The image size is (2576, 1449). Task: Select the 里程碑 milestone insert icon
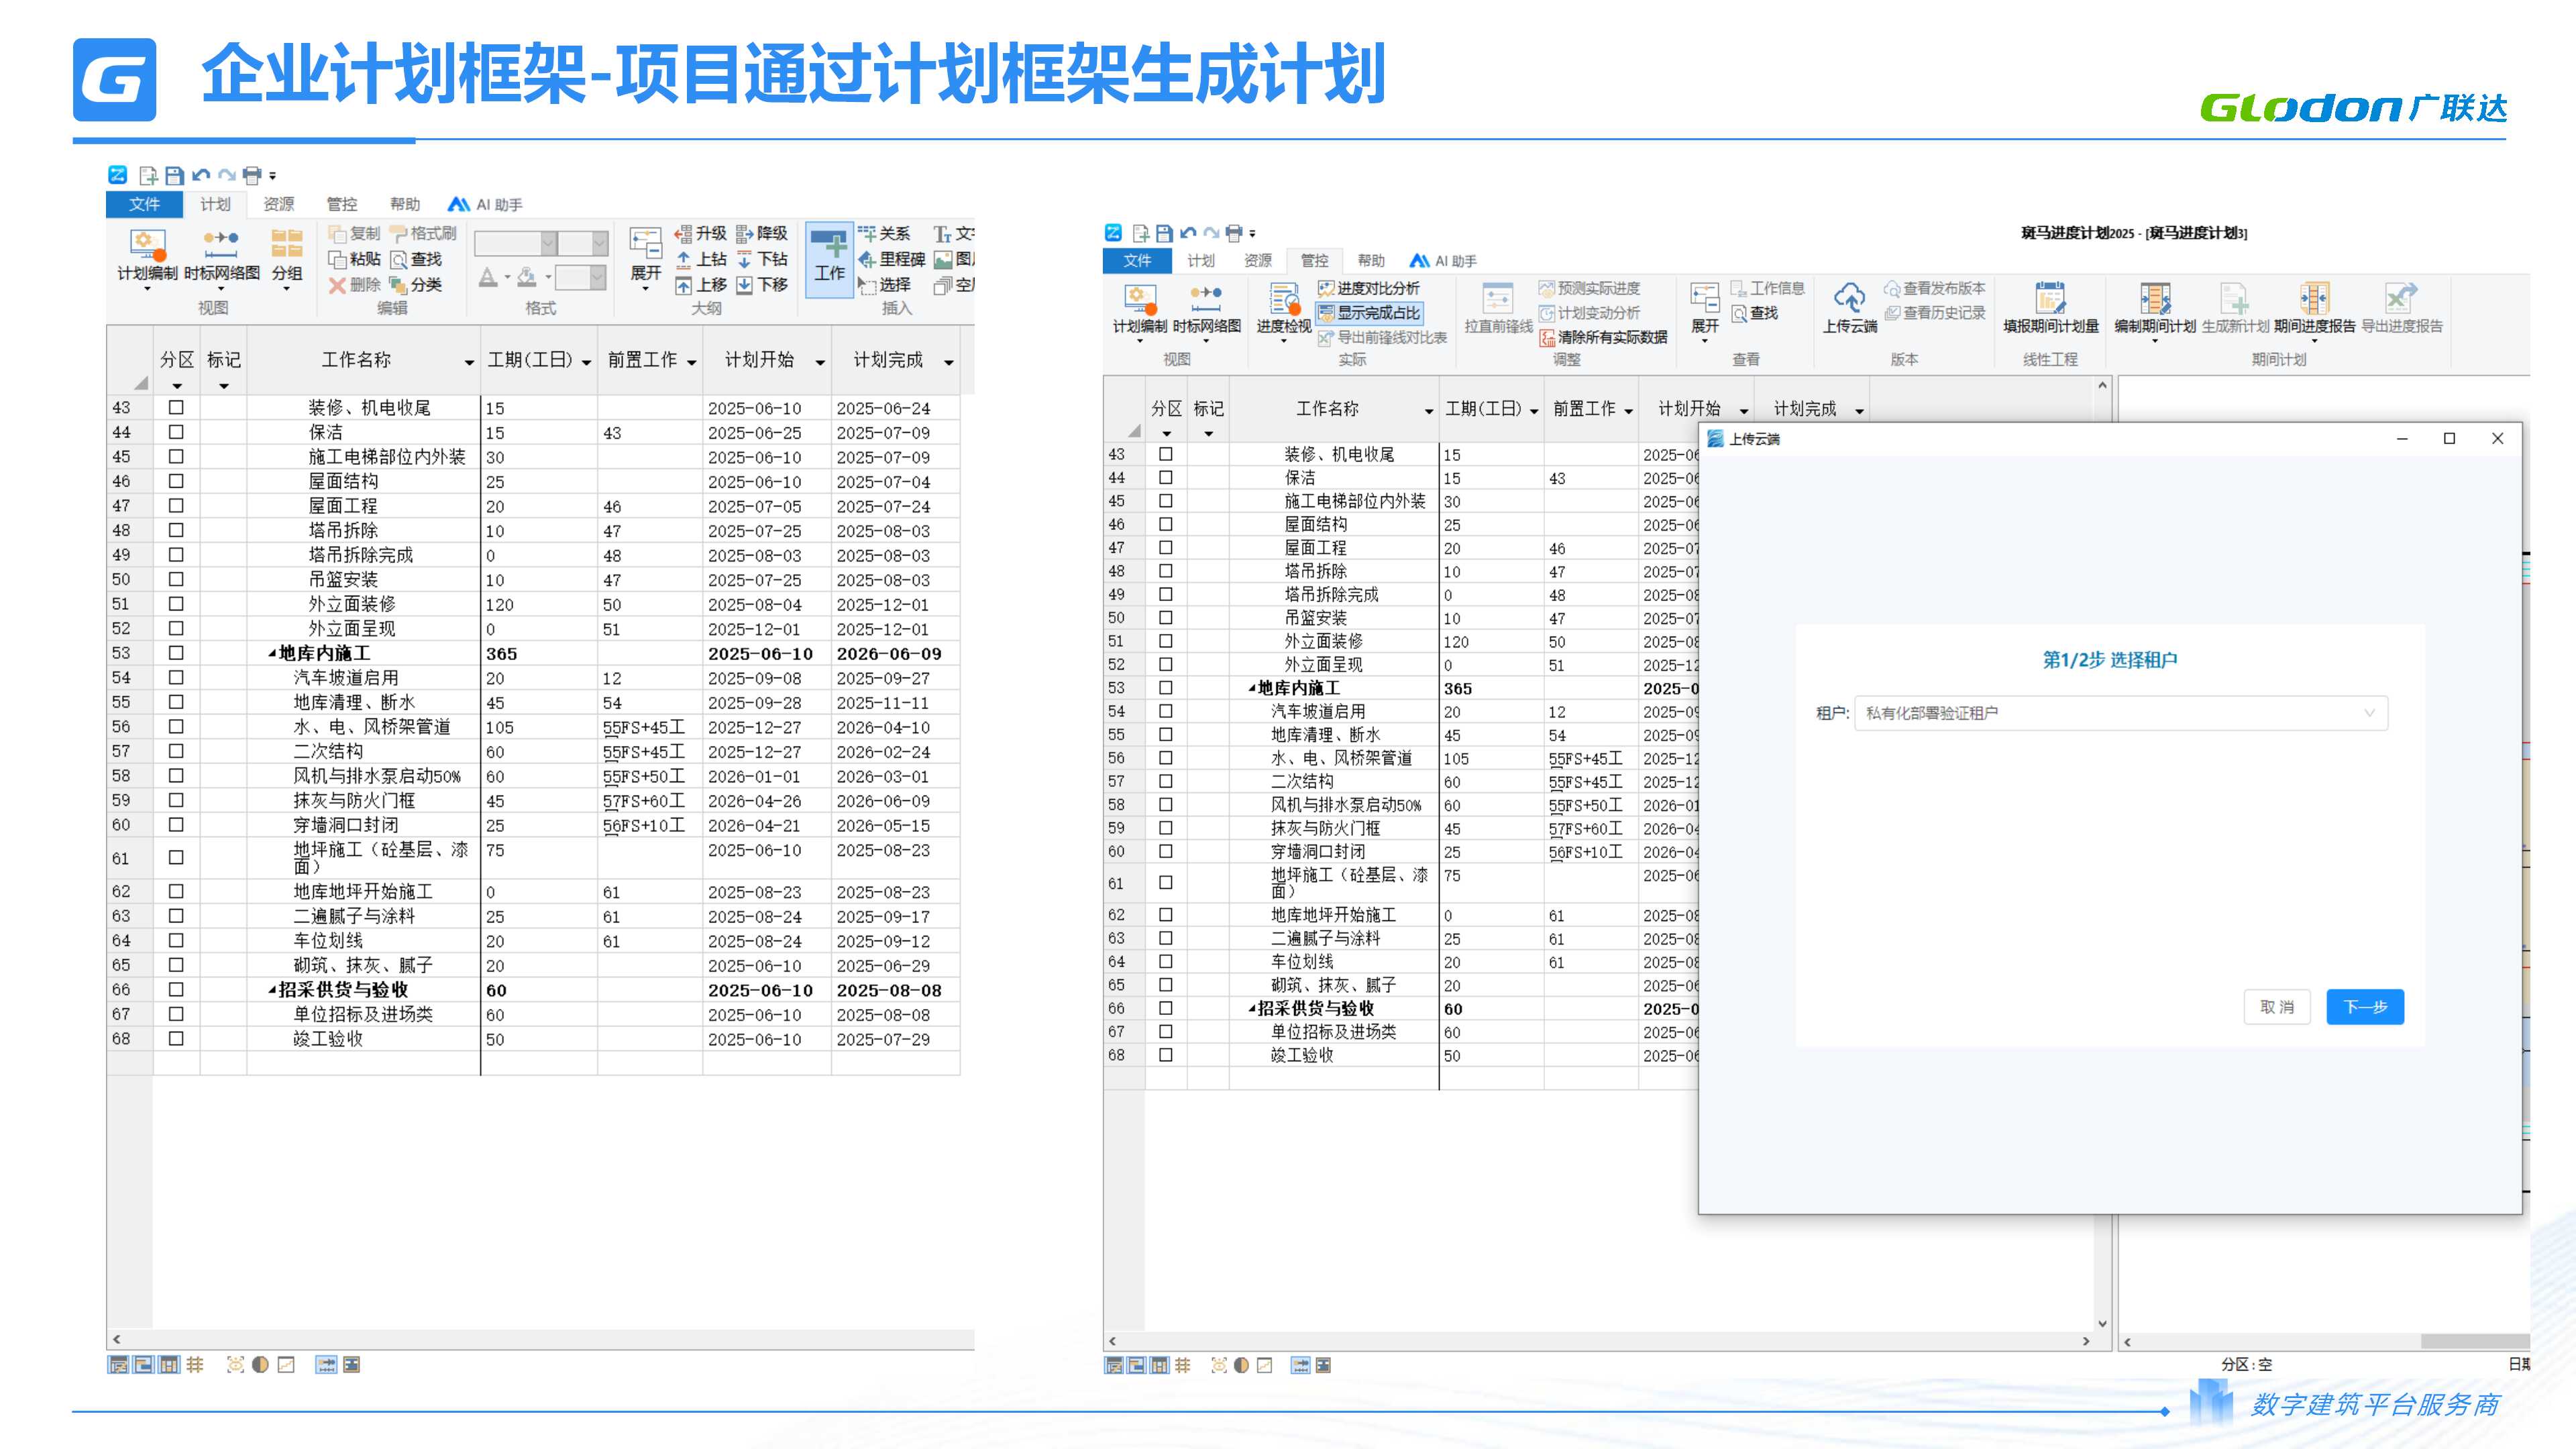coord(867,259)
